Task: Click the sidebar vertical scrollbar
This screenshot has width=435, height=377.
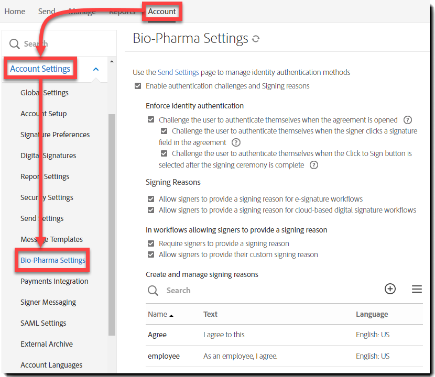Action: (x=112, y=225)
